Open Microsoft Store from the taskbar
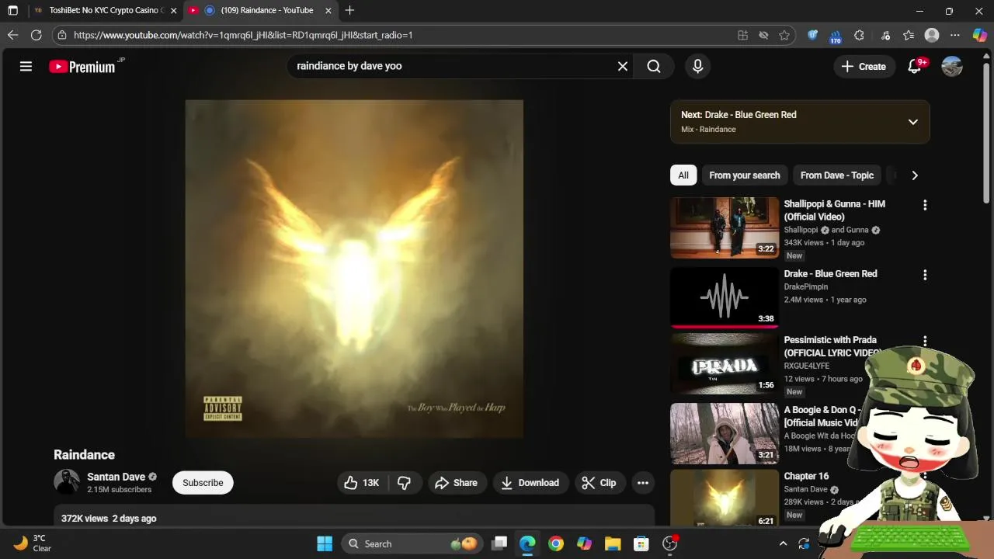 [641, 543]
